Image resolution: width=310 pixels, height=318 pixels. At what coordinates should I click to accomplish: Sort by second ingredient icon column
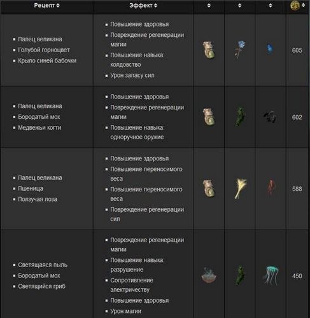tap(240, 6)
